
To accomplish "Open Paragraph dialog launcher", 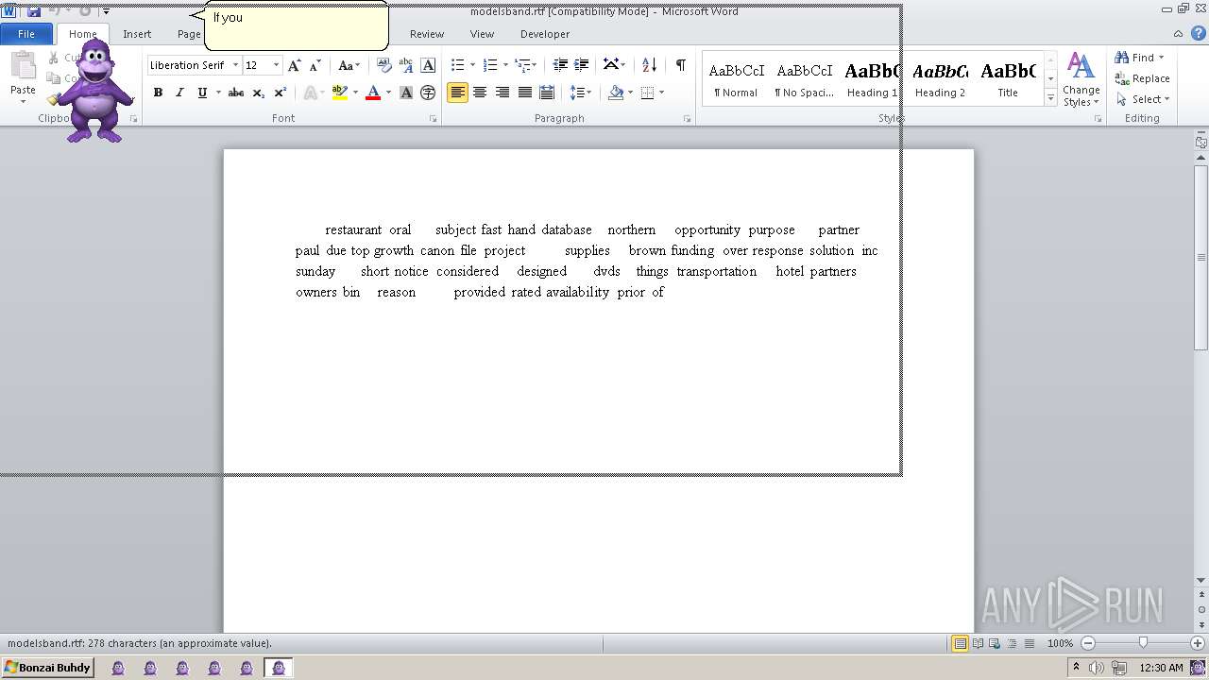I will 687,119.
